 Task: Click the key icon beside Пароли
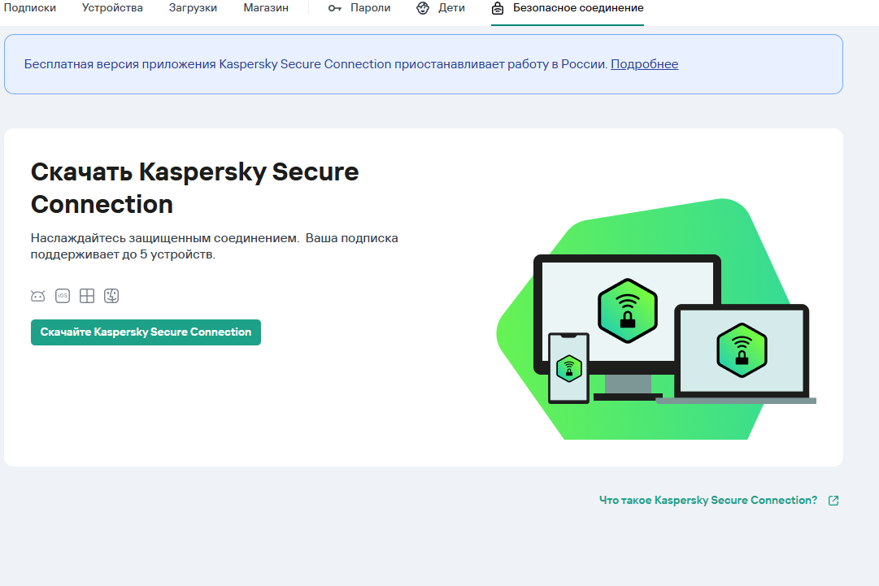335,8
